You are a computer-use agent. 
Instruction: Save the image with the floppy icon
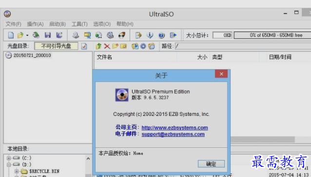48,35
